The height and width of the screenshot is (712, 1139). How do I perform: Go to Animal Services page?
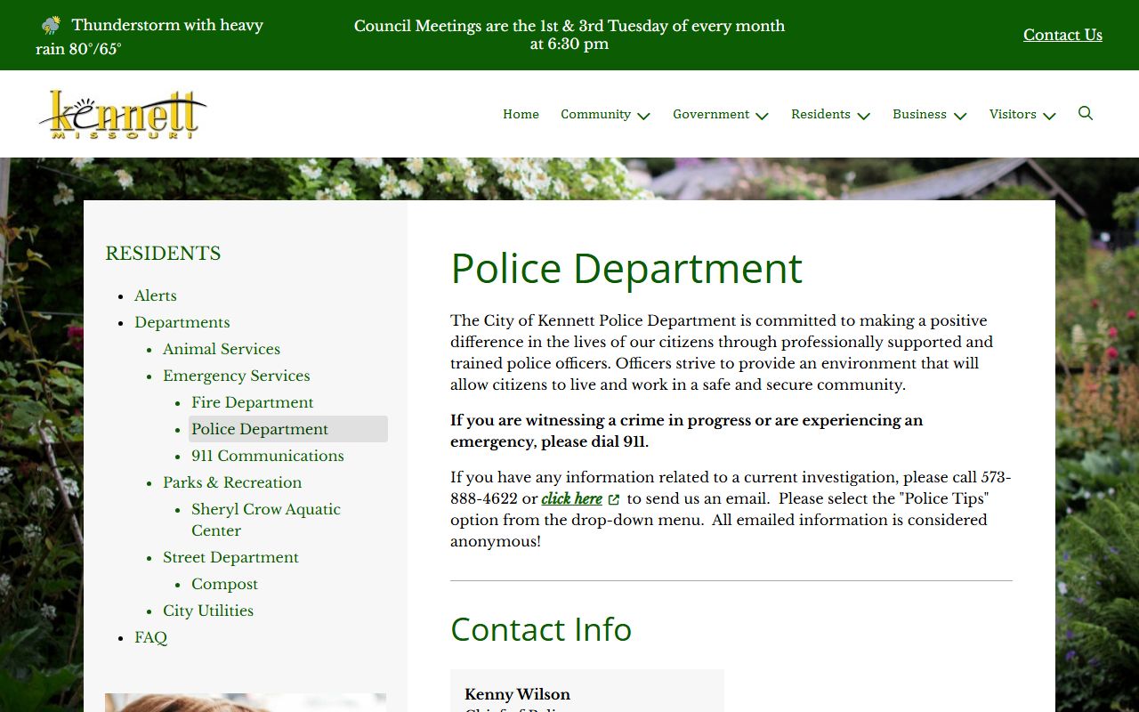pyautogui.click(x=222, y=349)
